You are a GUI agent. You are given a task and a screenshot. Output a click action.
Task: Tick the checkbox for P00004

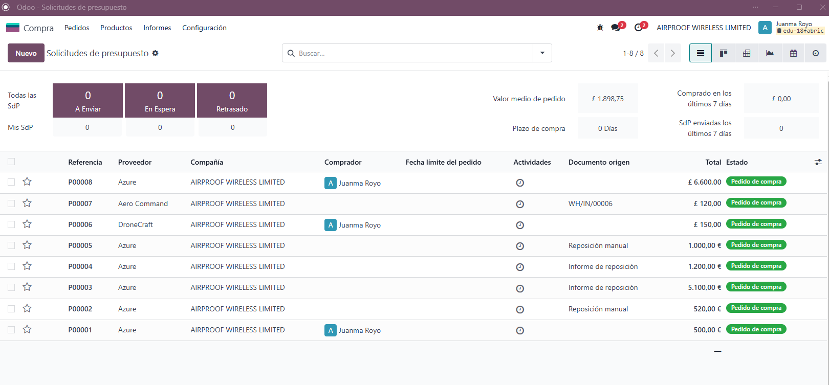[11, 266]
